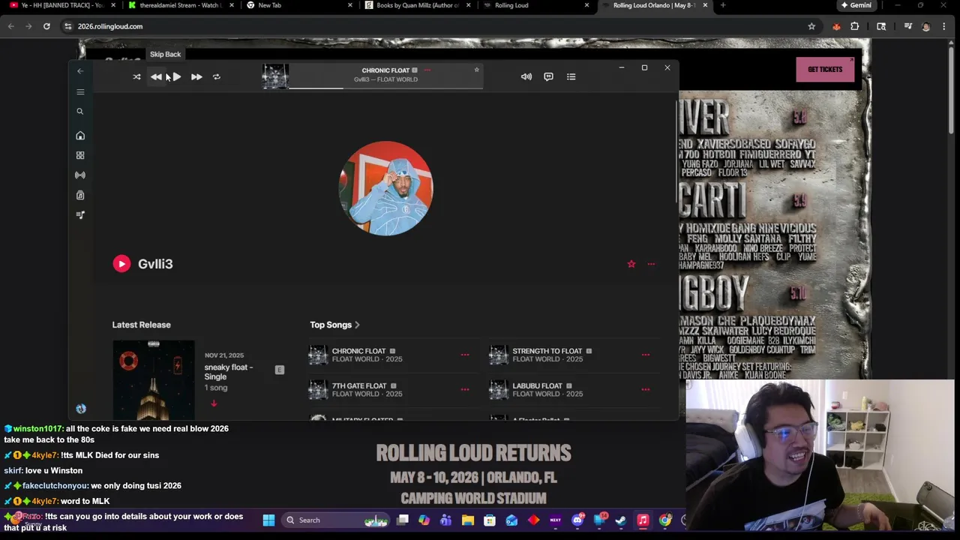Play the current track CHRONIC FLOAT
Viewport: 960px width, 540px height.
click(175, 76)
